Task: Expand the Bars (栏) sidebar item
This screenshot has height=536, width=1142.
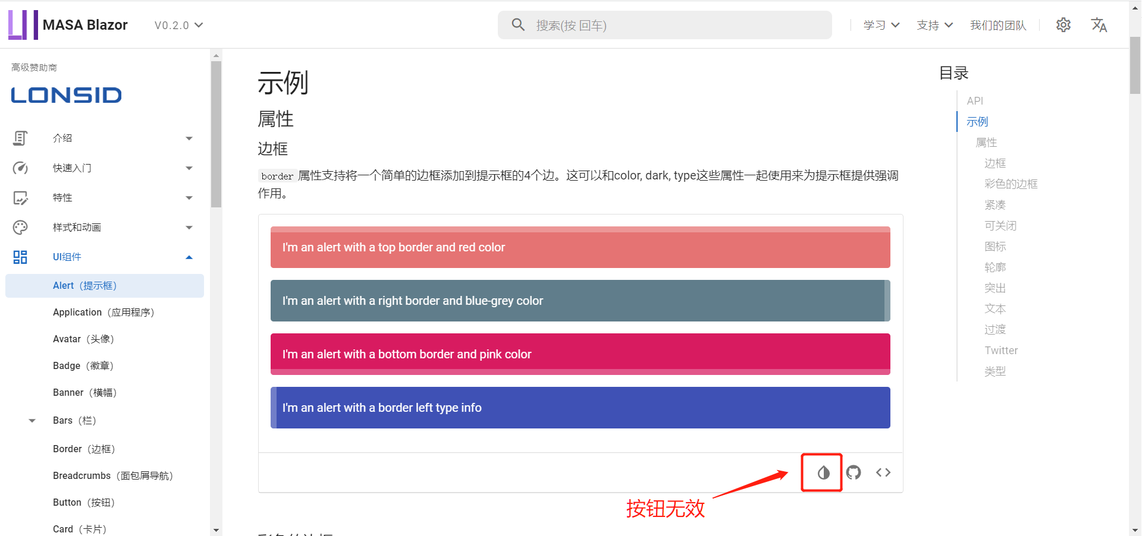Action: pyautogui.click(x=32, y=420)
